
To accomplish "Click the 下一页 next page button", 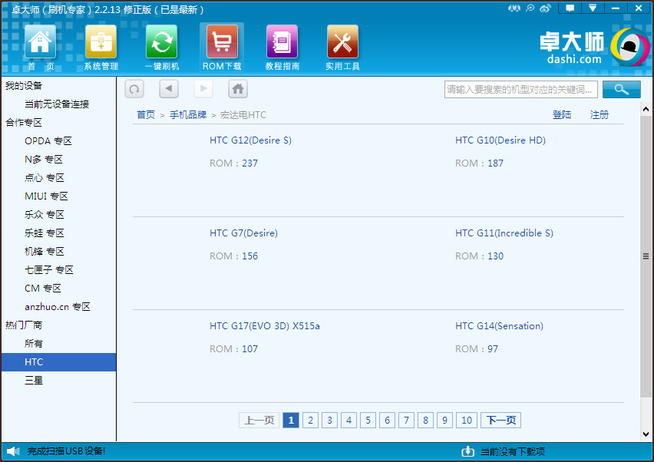I will pyautogui.click(x=501, y=421).
